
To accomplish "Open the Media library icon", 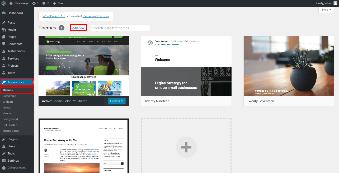I will click(4, 29).
